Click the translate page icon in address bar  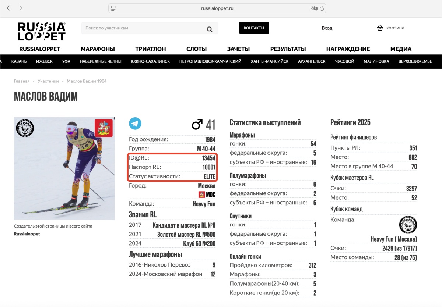[x=313, y=8]
